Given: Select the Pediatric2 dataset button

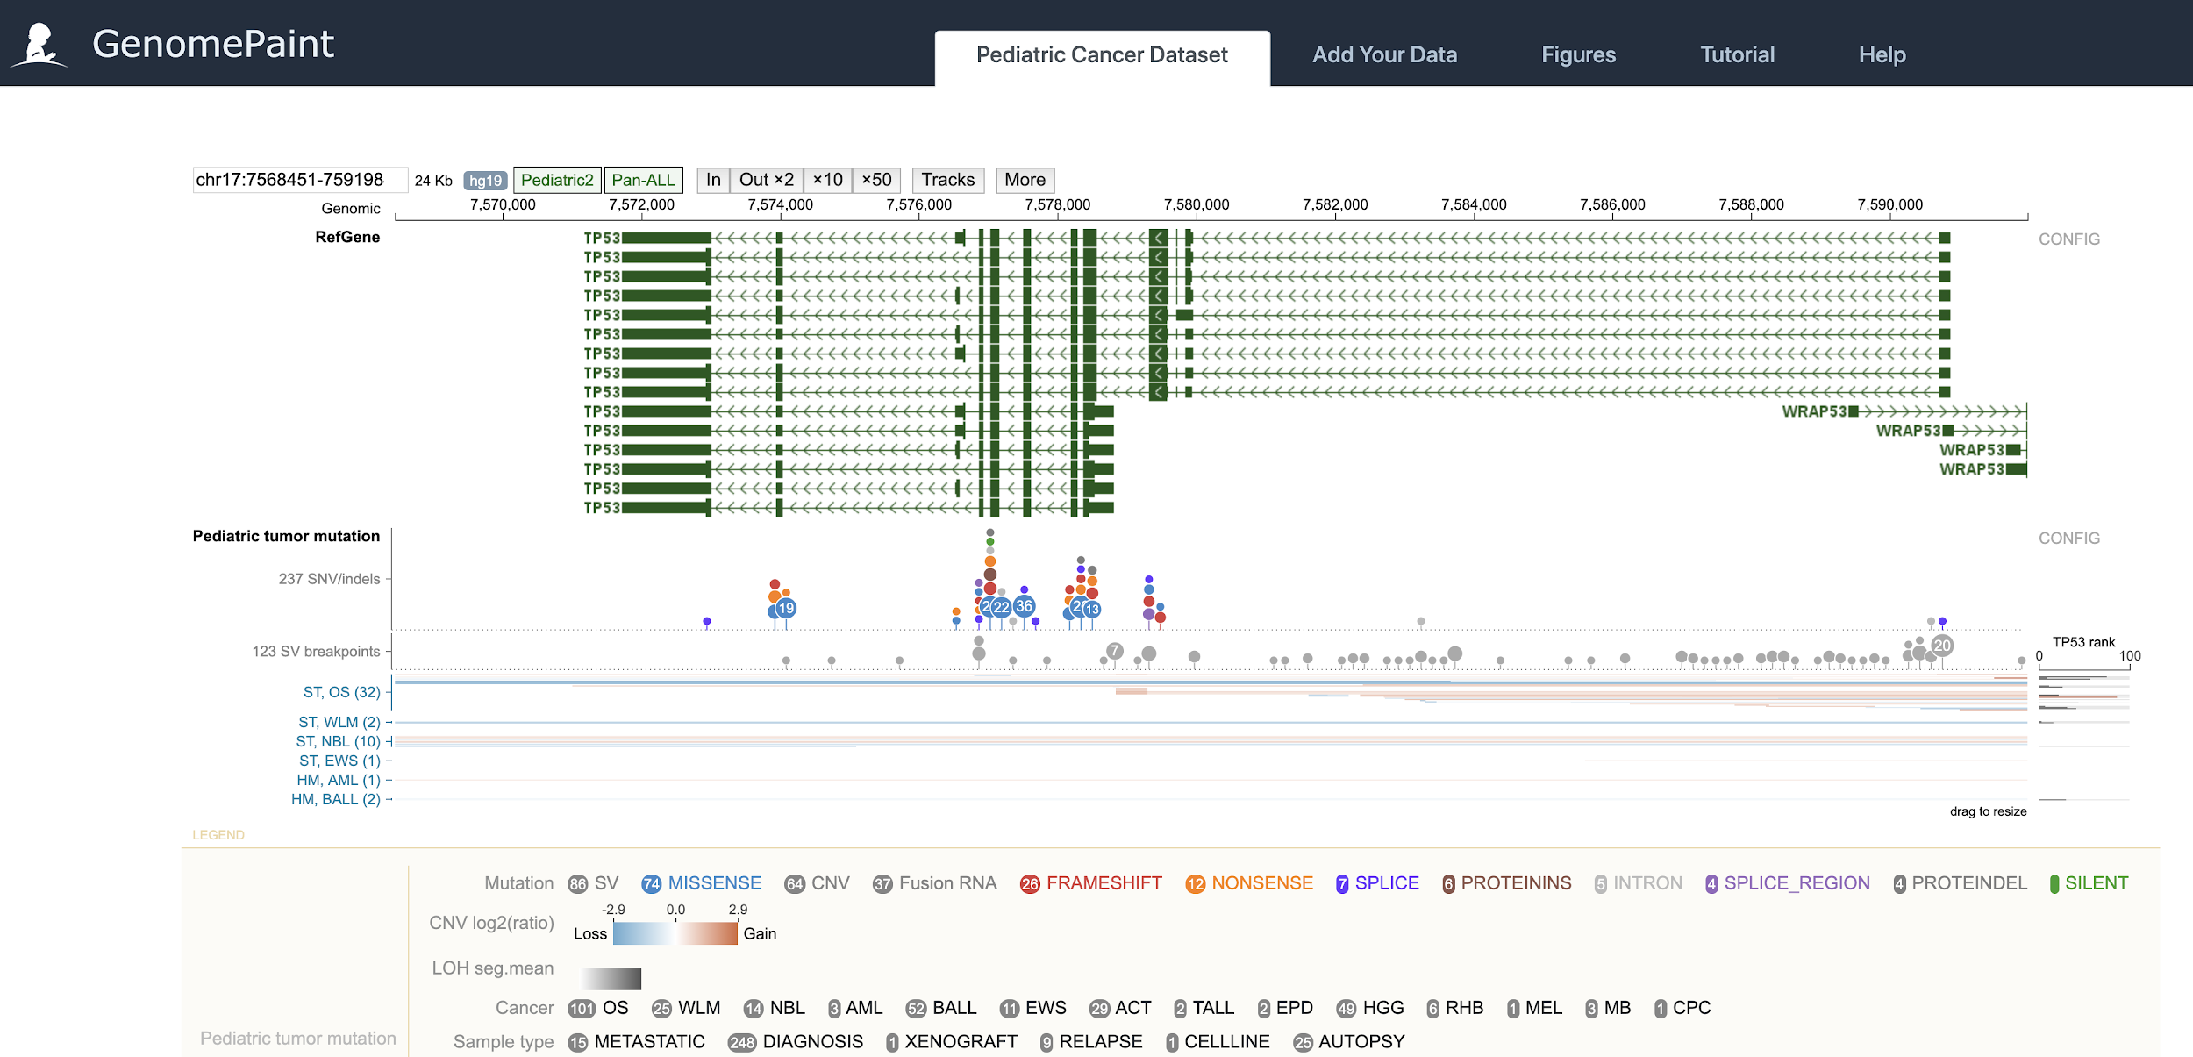Looking at the screenshot, I should coord(557,180).
